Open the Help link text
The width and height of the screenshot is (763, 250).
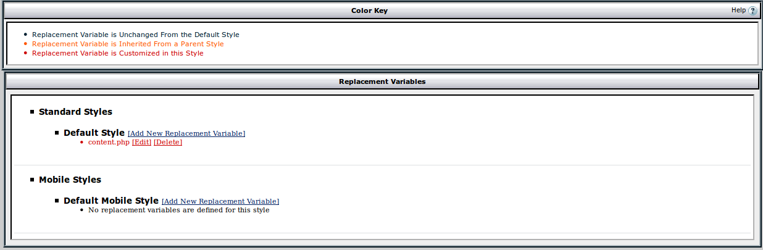pos(738,10)
